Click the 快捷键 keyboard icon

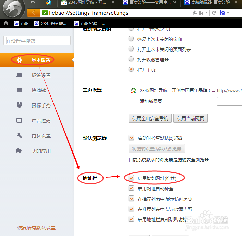click(19, 90)
